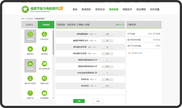Image resolution: width=182 pixels, height=108 pixels.
Task: Open the 用能技术 navigation item
Action: coord(127,9)
